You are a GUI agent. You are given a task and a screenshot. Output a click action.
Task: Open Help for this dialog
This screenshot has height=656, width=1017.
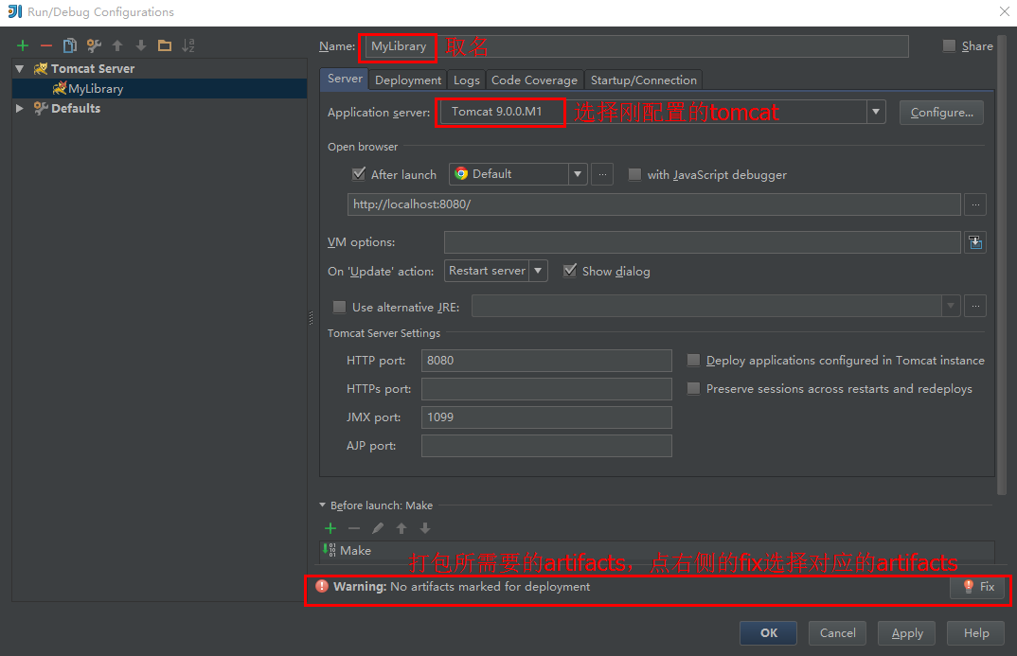pos(976,632)
